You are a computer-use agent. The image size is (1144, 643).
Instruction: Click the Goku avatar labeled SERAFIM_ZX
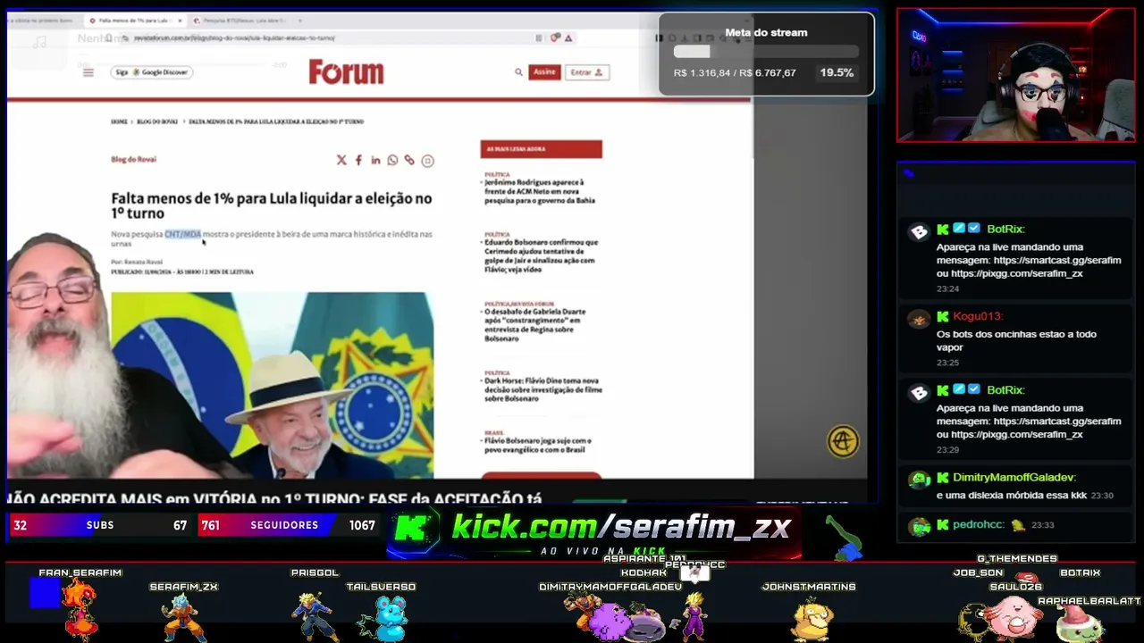point(183,617)
